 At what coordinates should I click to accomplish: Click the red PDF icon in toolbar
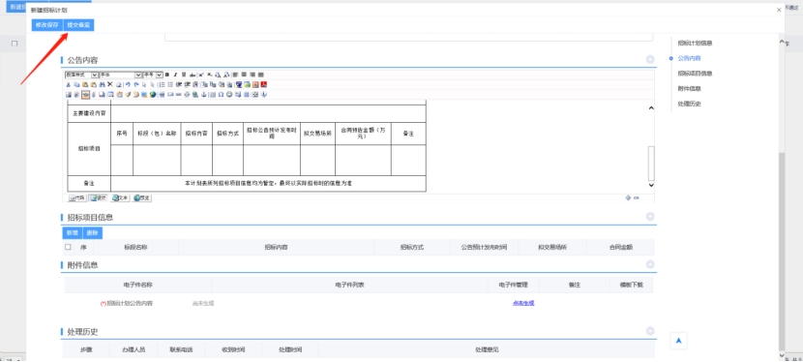pyautogui.click(x=264, y=84)
